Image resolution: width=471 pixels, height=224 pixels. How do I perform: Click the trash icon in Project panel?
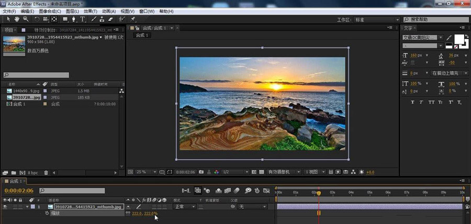point(46,172)
